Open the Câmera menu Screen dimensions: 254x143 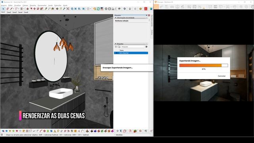[25, 5]
